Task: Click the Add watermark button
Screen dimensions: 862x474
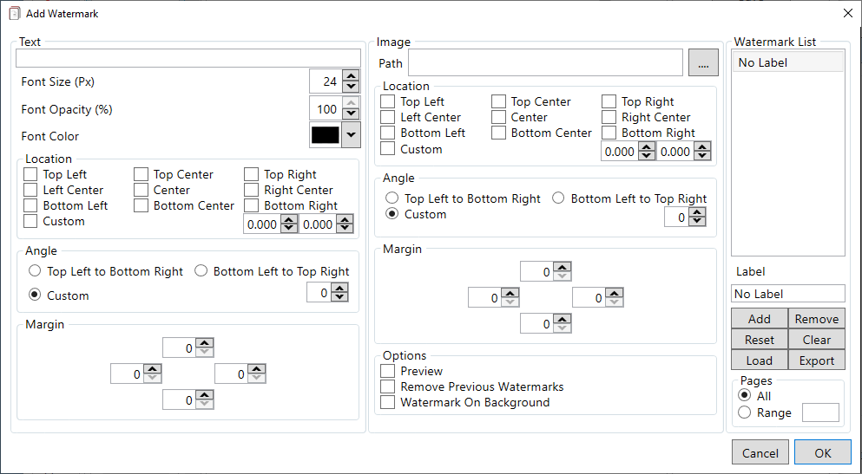Action: coord(760,319)
